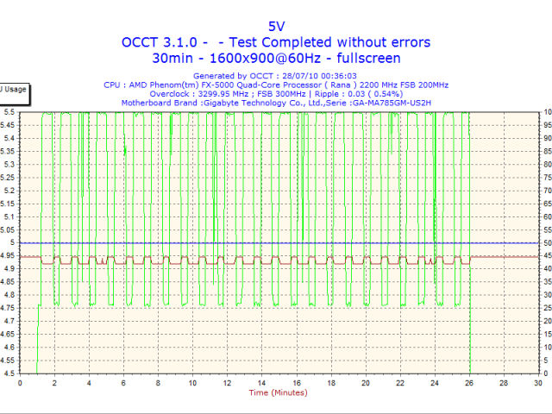Screen dimensions: 552x414
Task: Click the "Generated by OCCT" timestamp line
Action: tap(274, 76)
